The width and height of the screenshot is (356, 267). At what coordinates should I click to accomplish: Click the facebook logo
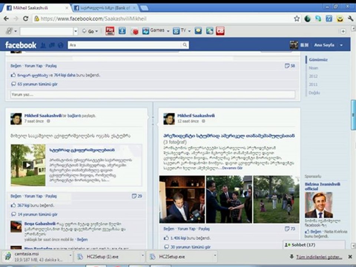tap(21, 45)
